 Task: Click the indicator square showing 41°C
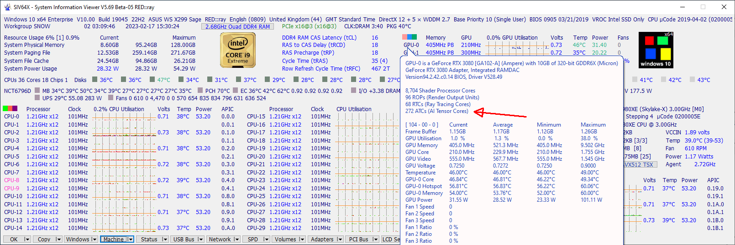(x=635, y=79)
